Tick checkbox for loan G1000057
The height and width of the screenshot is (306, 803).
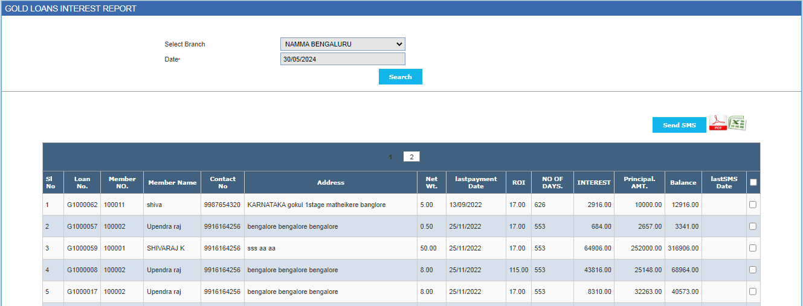point(753,226)
